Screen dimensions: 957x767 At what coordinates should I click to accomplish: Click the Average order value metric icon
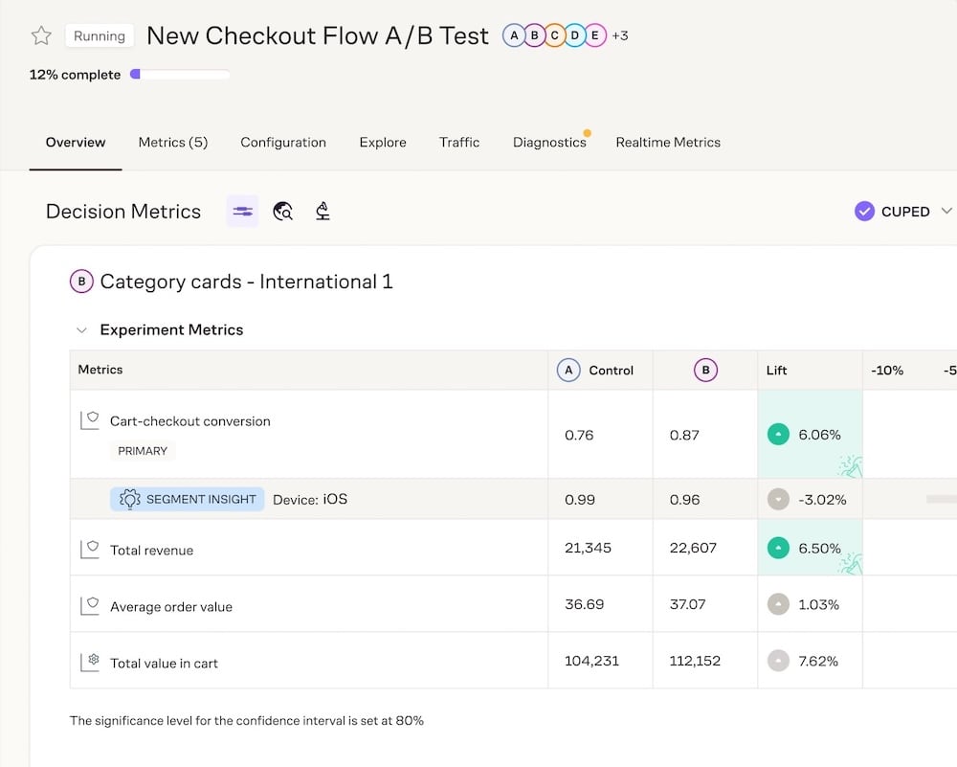(90, 605)
